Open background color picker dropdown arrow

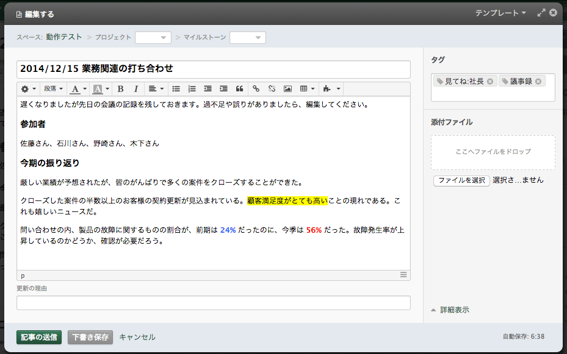pyautogui.click(x=107, y=89)
